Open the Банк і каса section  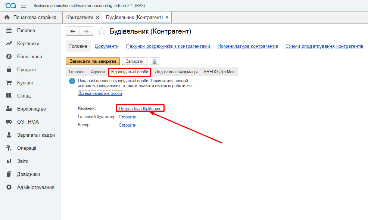(x=29, y=56)
